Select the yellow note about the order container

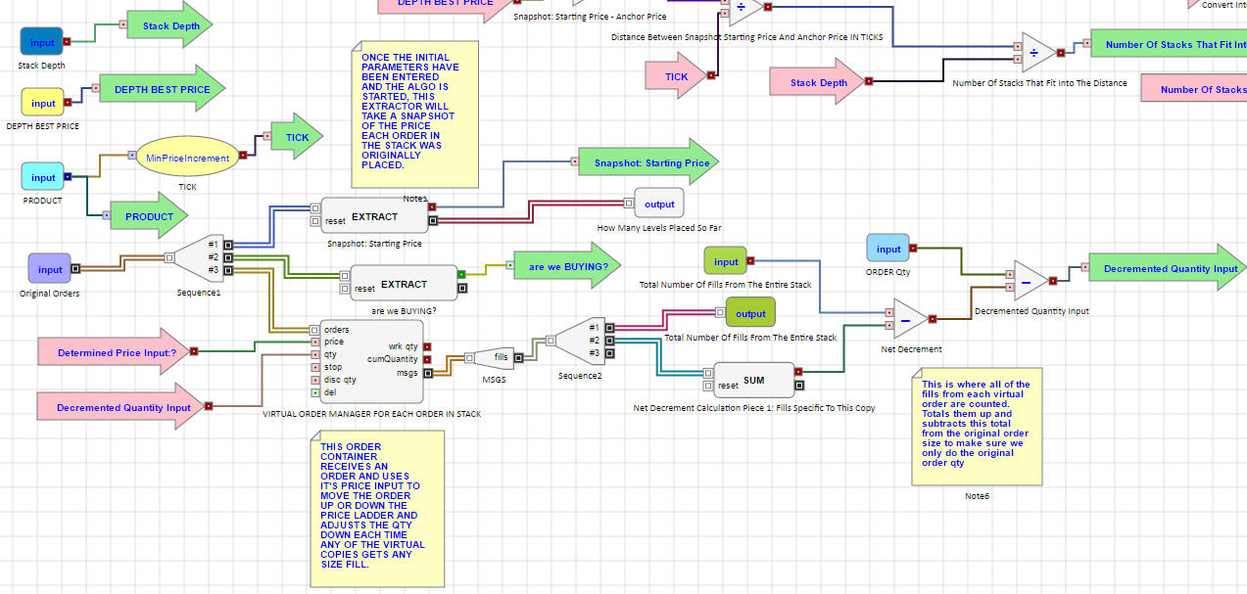point(376,507)
